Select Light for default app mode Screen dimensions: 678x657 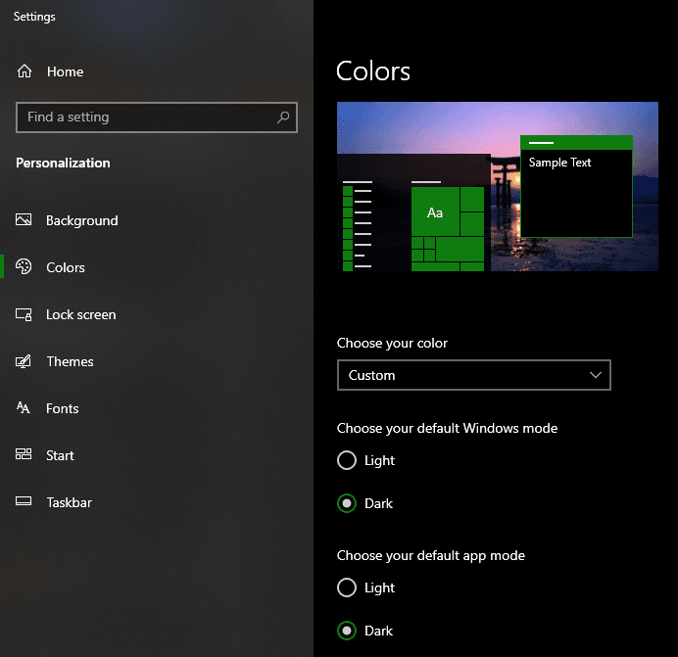(346, 587)
